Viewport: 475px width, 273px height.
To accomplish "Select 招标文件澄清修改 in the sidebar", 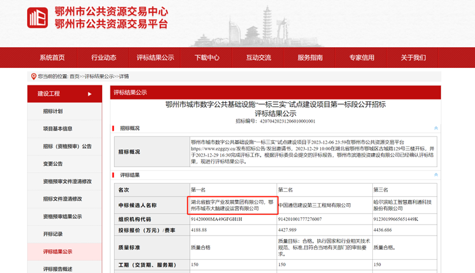I will 65,199.
